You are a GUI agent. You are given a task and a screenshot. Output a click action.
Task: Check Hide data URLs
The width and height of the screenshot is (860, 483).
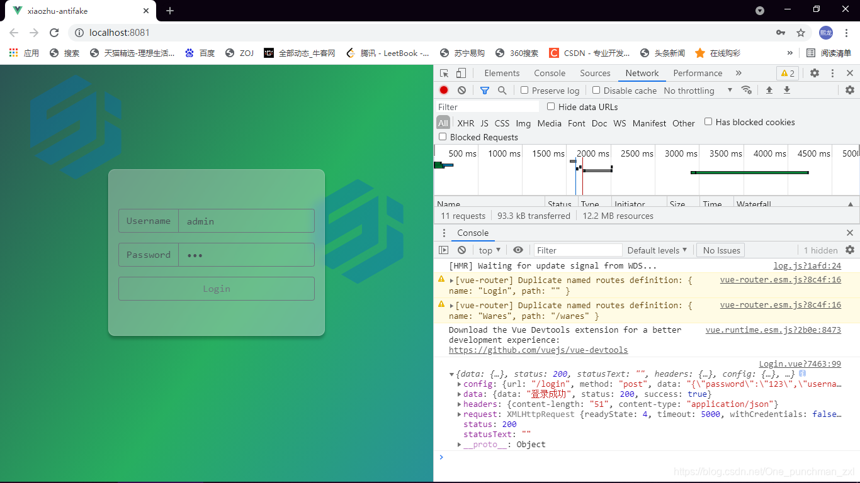point(551,106)
